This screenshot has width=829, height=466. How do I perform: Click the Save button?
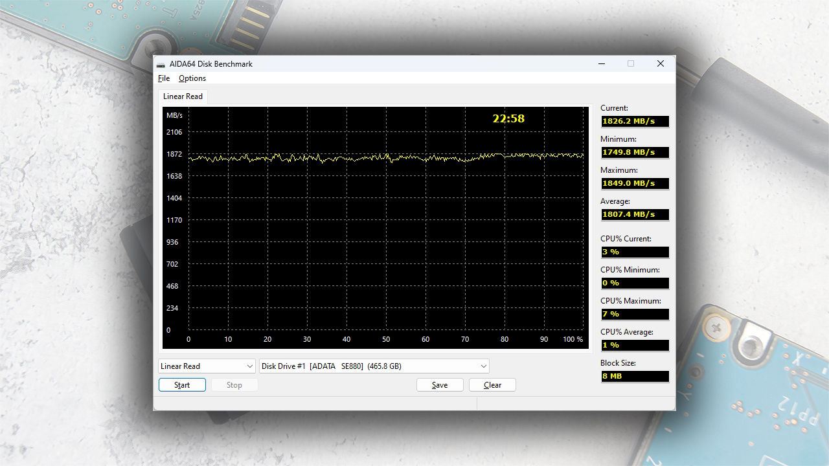pos(440,385)
